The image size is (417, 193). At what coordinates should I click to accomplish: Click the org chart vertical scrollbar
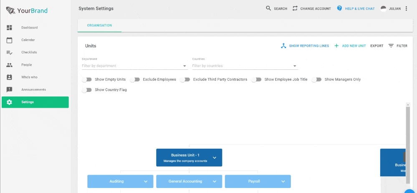tap(408, 145)
